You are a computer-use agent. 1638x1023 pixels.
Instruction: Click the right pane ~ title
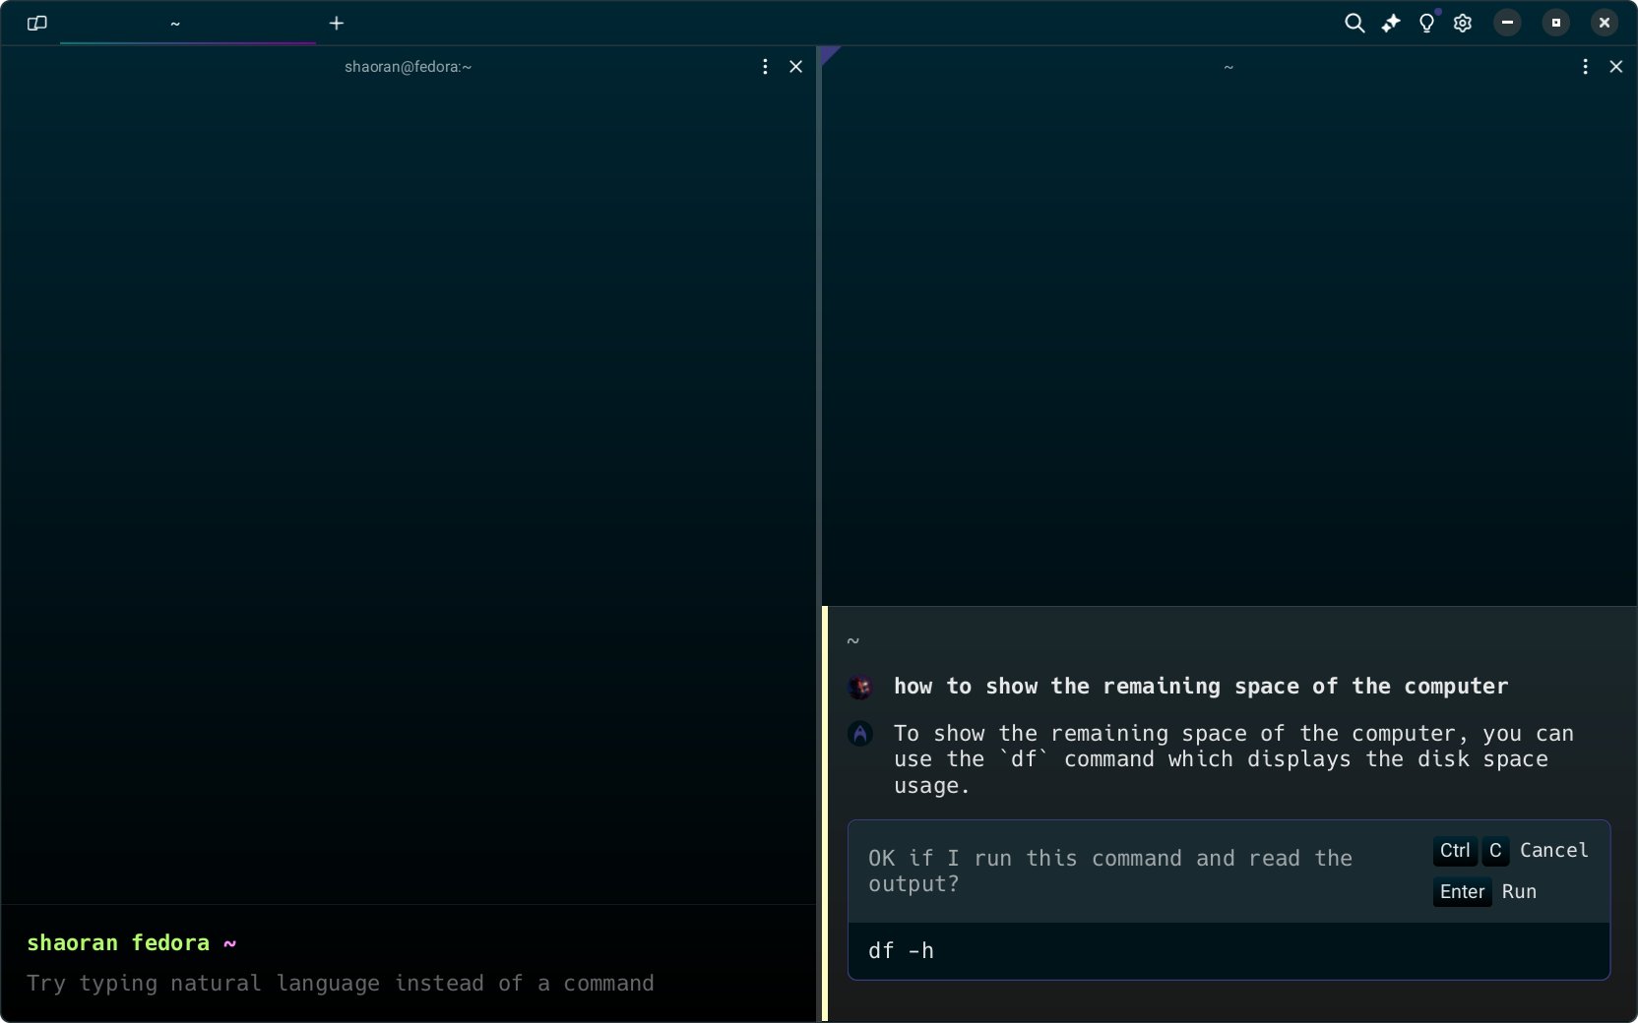1228,67
